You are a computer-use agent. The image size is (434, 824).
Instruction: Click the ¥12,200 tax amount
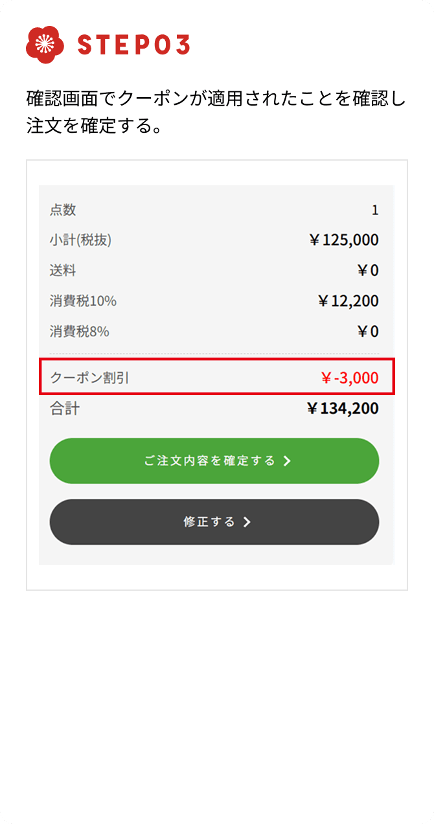pyautogui.click(x=347, y=301)
